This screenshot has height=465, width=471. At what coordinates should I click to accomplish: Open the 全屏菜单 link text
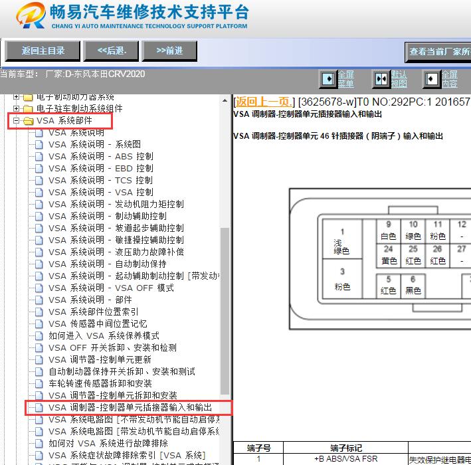coord(346,79)
